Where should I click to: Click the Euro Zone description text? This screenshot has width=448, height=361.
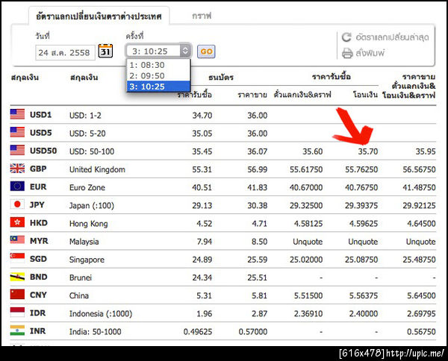point(87,187)
